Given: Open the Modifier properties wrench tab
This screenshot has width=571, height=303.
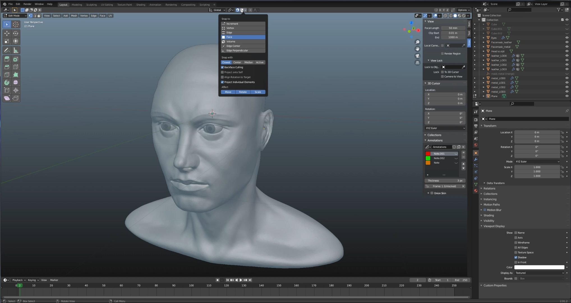Looking at the screenshot, I should click(476, 159).
